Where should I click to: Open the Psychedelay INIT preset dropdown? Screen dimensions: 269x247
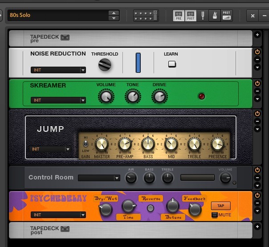(x=58, y=215)
